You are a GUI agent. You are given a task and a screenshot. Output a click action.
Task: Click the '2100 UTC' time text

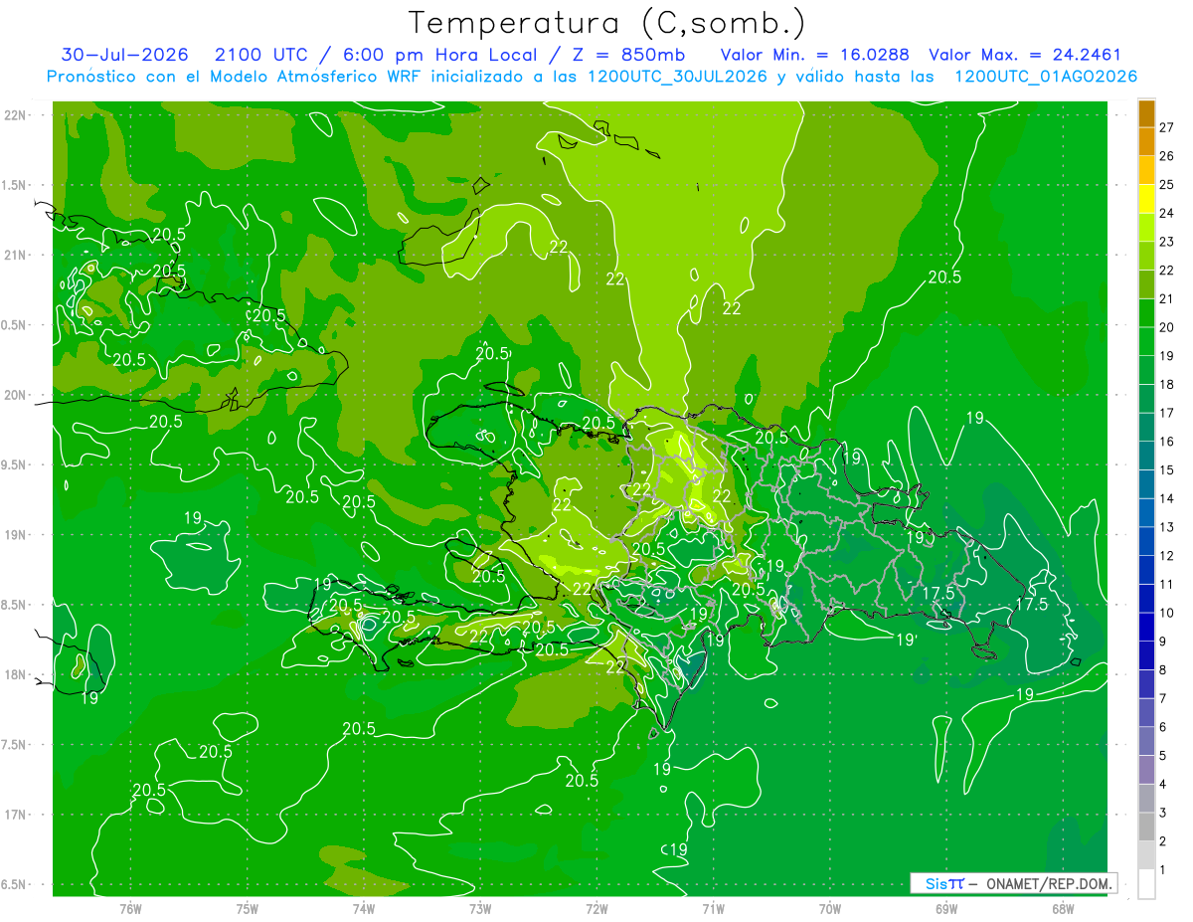tap(262, 55)
